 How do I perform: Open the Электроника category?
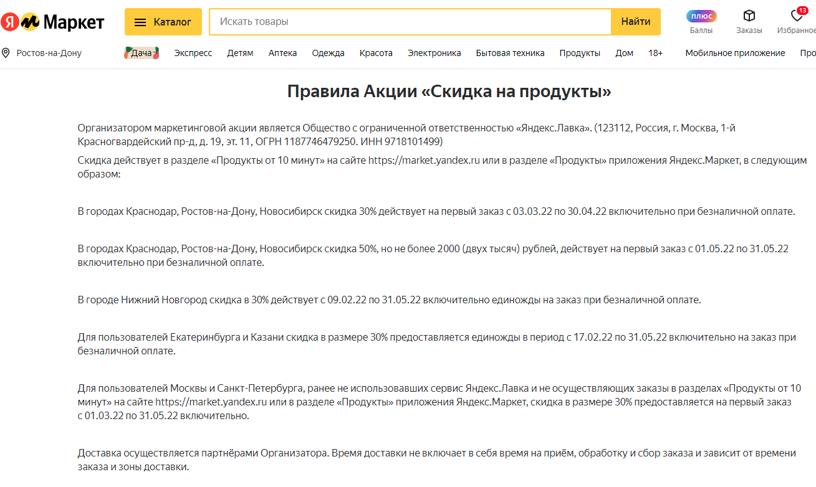click(x=434, y=53)
